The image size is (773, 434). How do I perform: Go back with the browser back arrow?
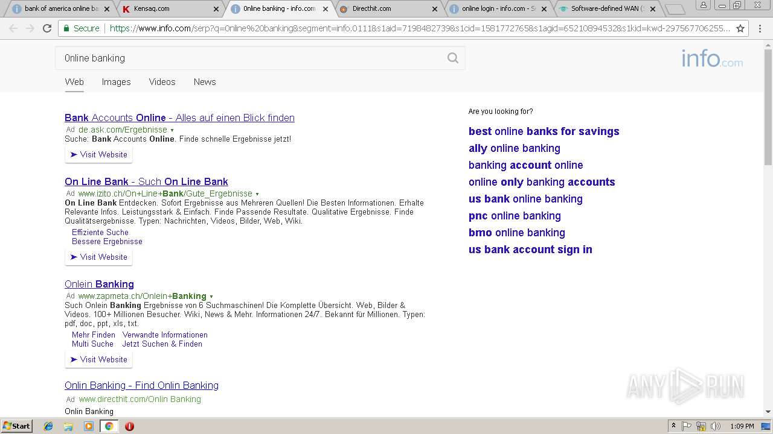pyautogui.click(x=13, y=28)
